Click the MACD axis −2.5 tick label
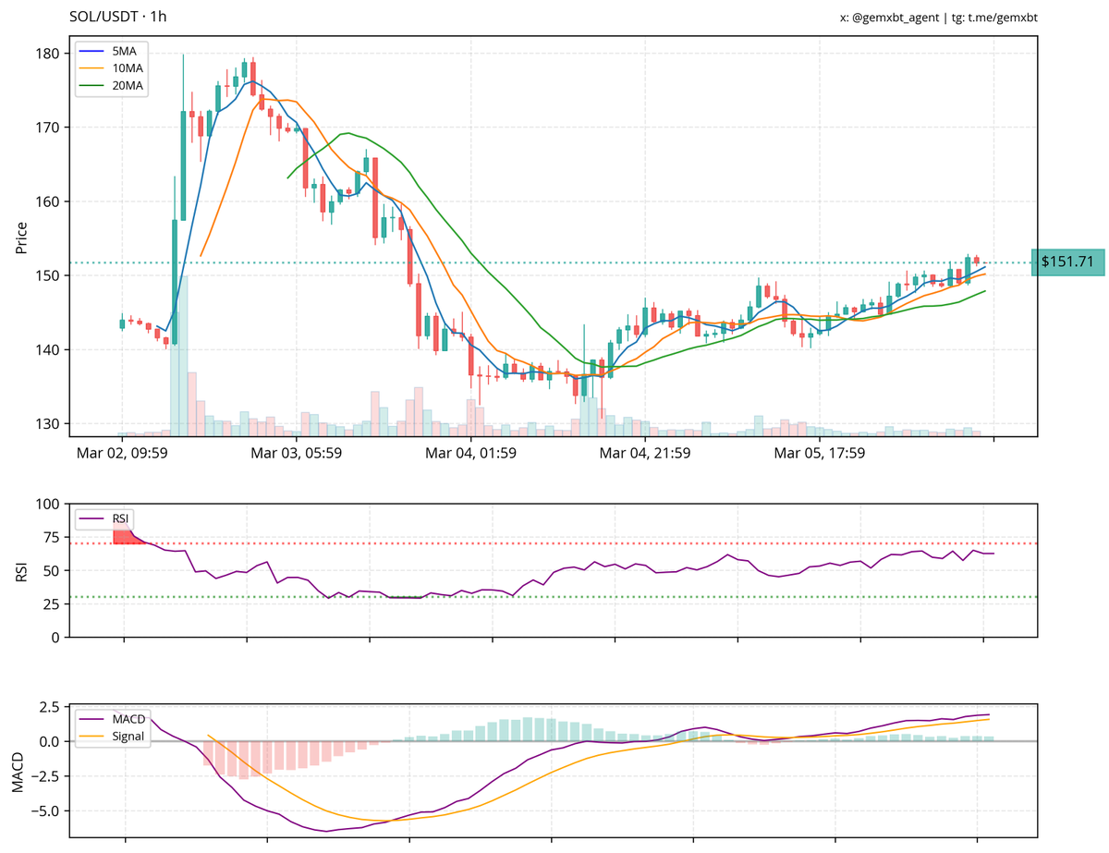 click(46, 776)
